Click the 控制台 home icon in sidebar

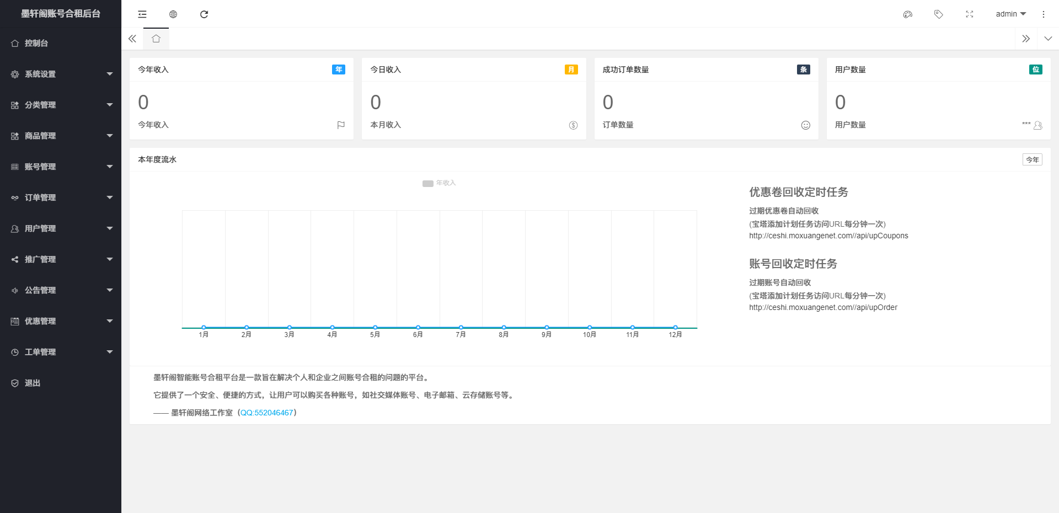click(x=15, y=43)
